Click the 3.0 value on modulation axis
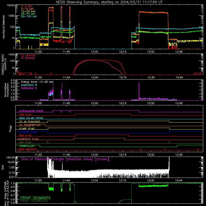The width and height of the screenshot is (206, 206). tap(13, 80)
